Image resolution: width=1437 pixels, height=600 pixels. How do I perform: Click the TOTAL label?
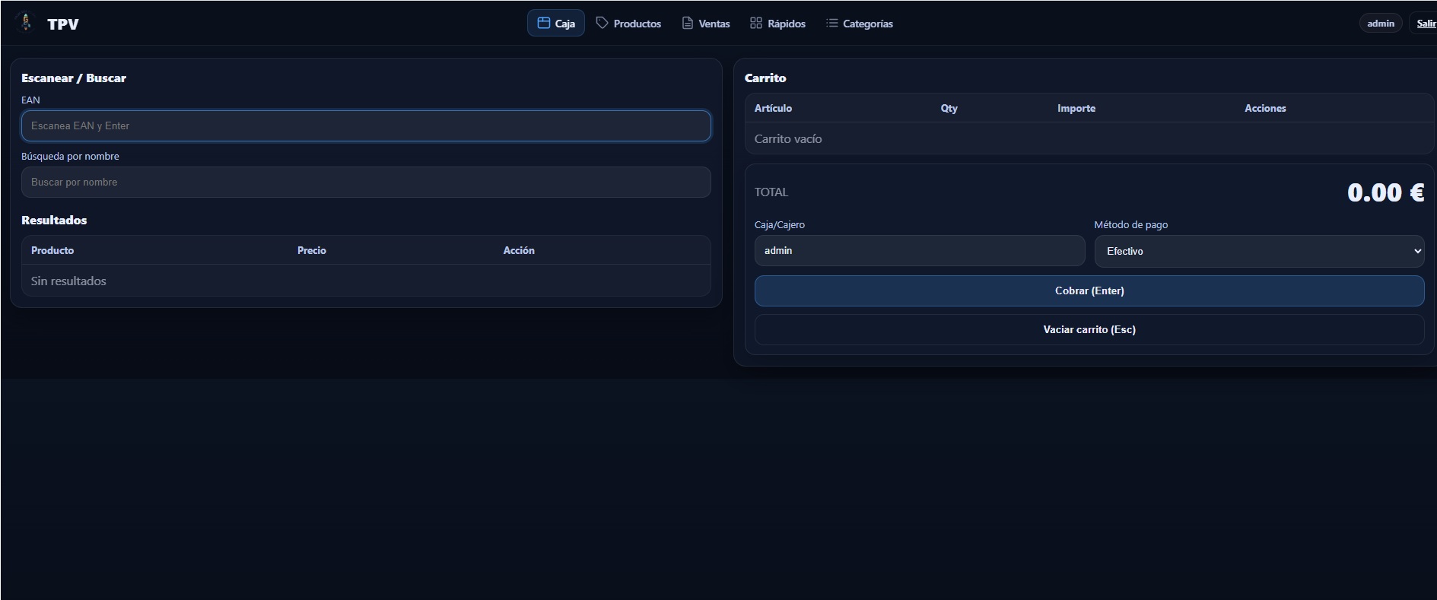771,192
